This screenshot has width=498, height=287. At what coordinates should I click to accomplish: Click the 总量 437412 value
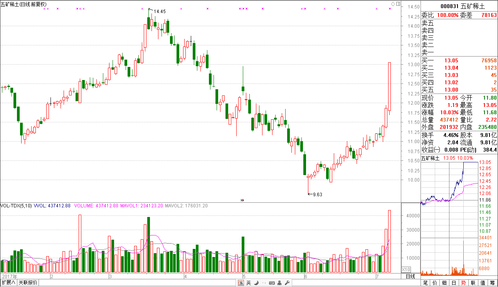coord(449,120)
